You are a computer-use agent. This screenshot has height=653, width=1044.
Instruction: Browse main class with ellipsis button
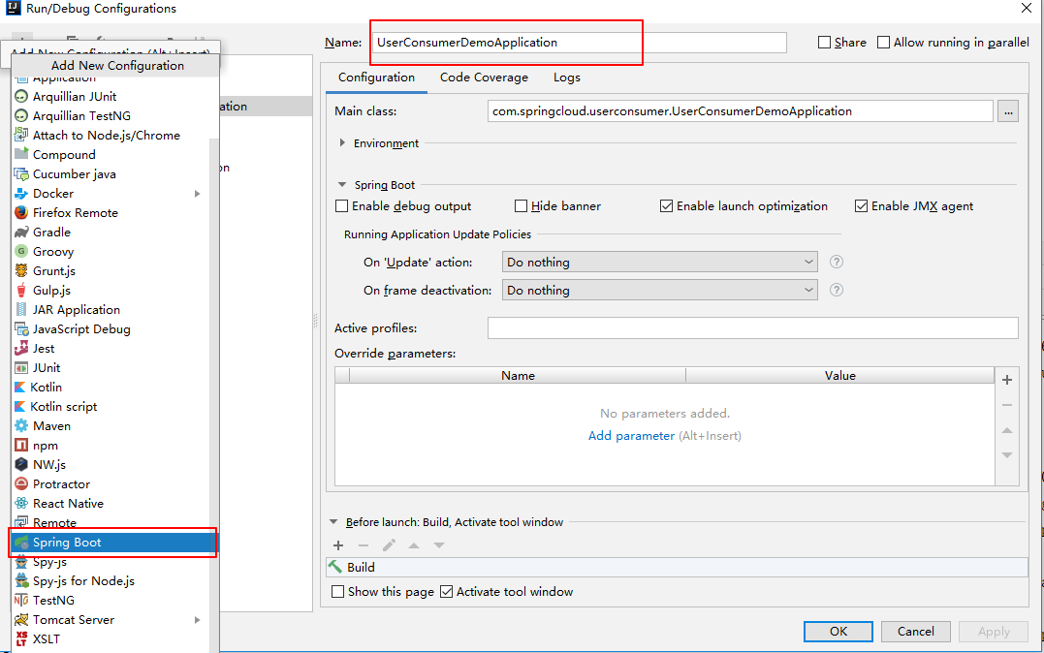[1008, 111]
